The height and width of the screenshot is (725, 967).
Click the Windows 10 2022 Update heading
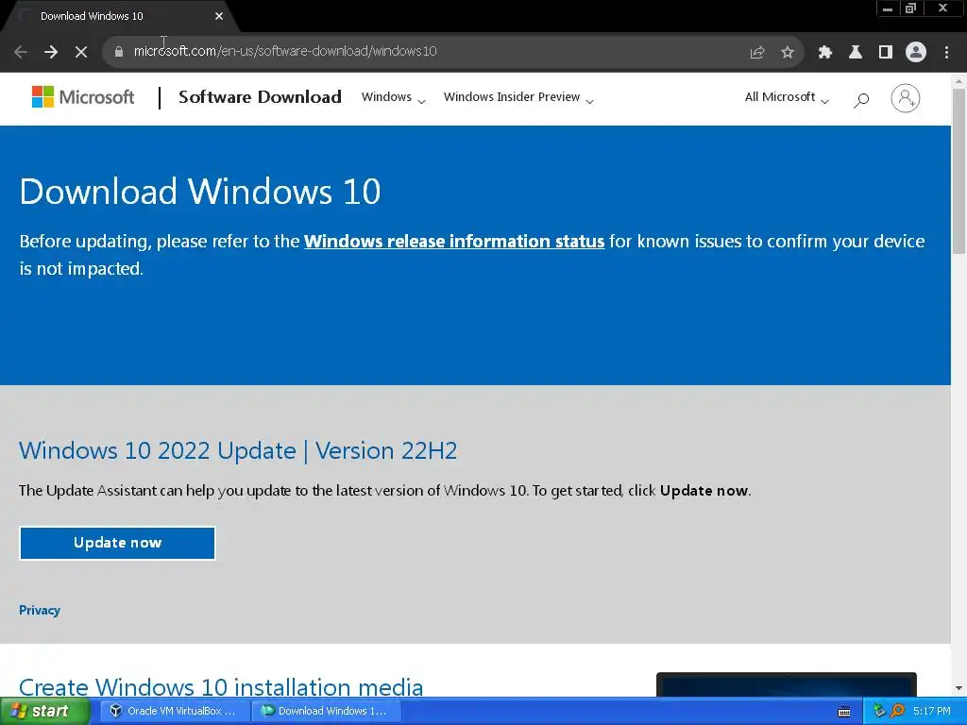coord(238,450)
